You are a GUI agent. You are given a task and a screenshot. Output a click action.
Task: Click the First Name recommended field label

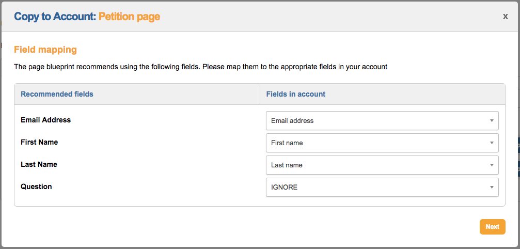tap(39, 142)
